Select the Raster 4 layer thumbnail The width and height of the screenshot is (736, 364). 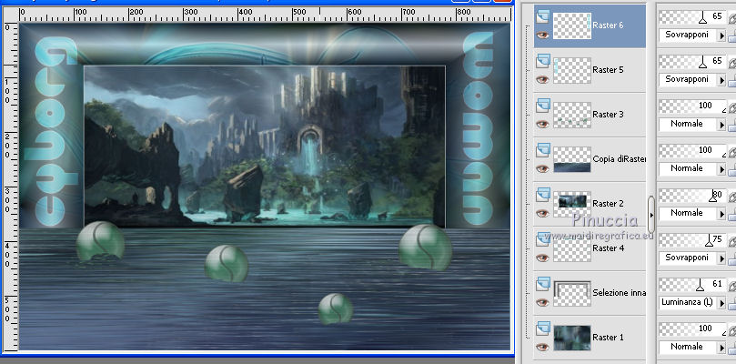click(x=572, y=249)
